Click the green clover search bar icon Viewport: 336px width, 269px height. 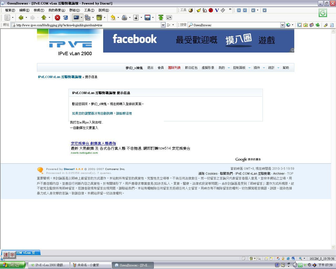(x=318, y=25)
